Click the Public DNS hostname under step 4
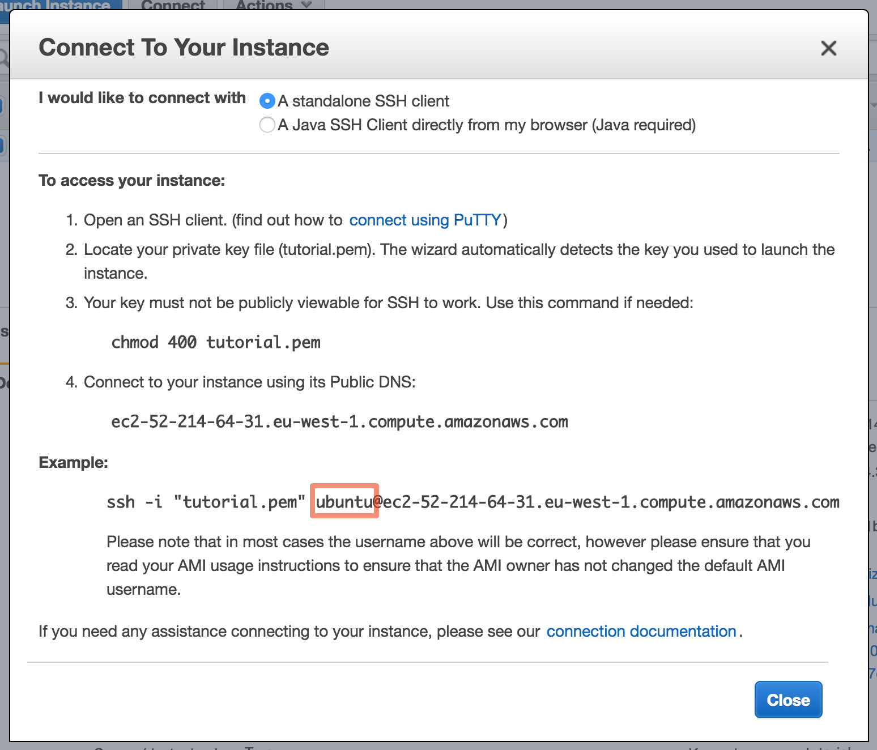This screenshot has width=877, height=750. [339, 422]
